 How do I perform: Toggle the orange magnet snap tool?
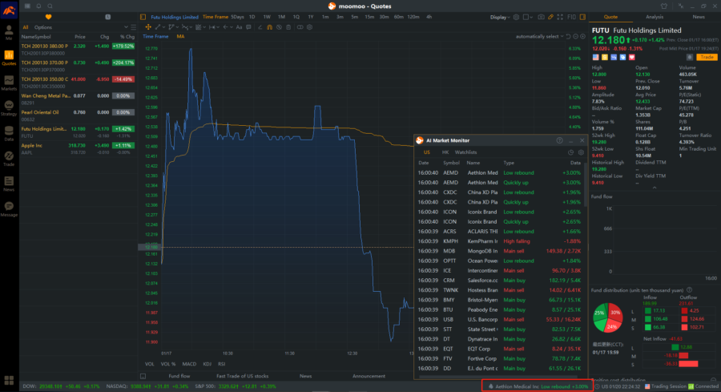269,27
